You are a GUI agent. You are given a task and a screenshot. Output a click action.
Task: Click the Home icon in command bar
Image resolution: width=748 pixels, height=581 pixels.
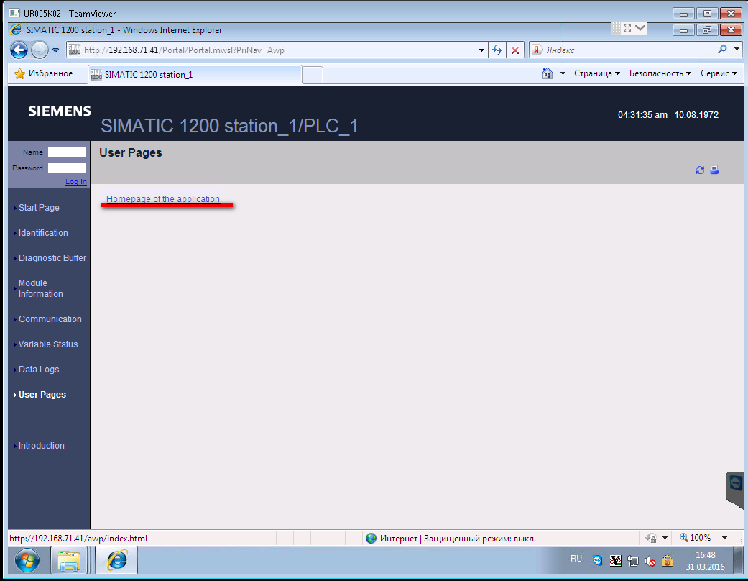coord(548,73)
